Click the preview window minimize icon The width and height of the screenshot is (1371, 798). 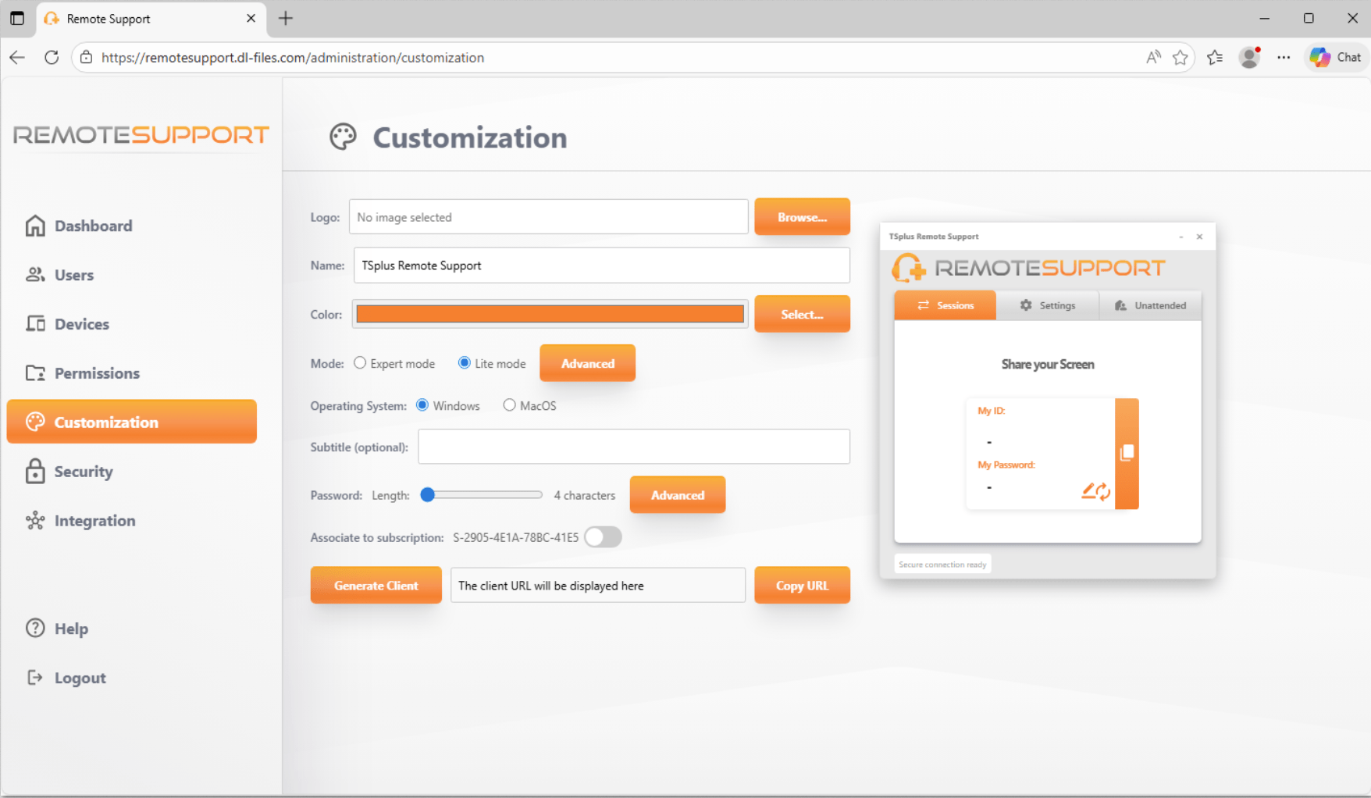(x=1181, y=237)
